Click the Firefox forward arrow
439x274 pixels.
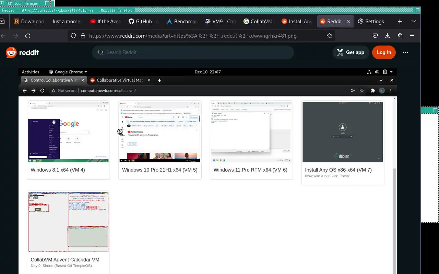coord(15,36)
